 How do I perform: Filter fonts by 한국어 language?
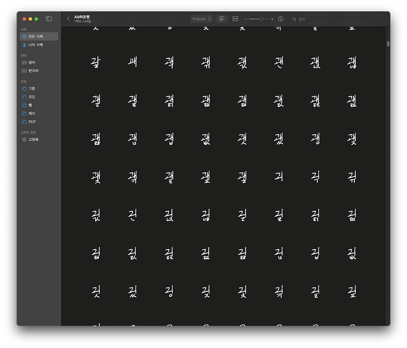pos(39,71)
